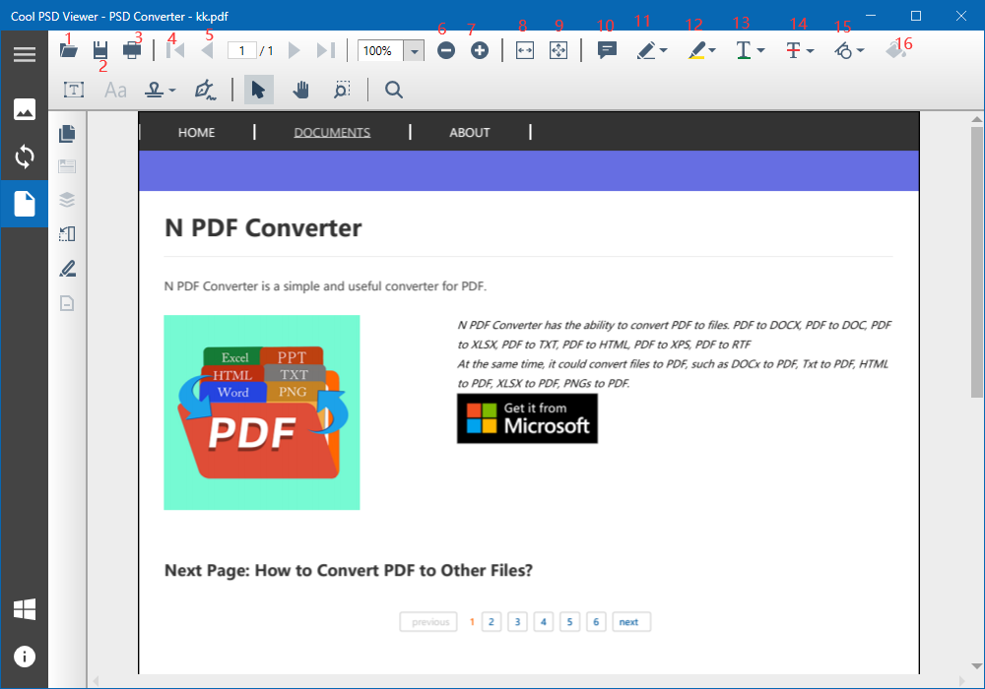Fit page to width icon
Viewport: 985px width, 689px height.
pyautogui.click(x=525, y=50)
